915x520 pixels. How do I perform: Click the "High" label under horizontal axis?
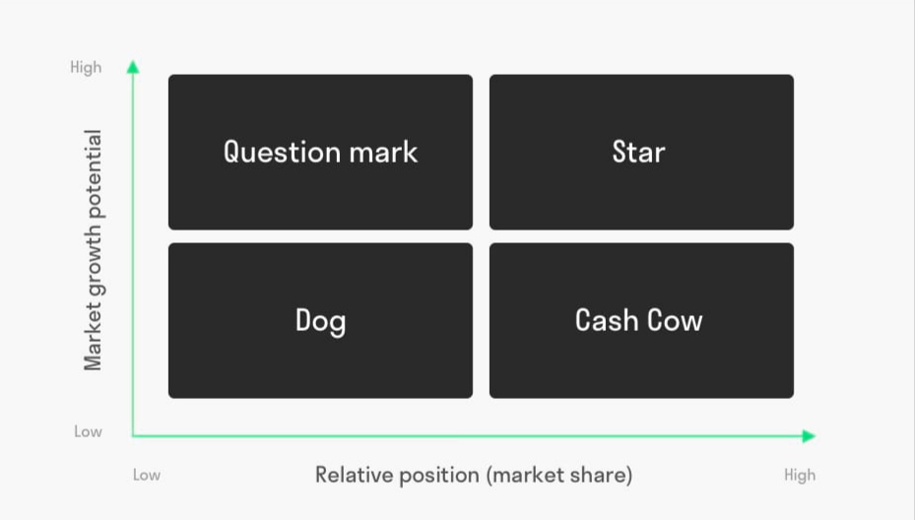[800, 476]
